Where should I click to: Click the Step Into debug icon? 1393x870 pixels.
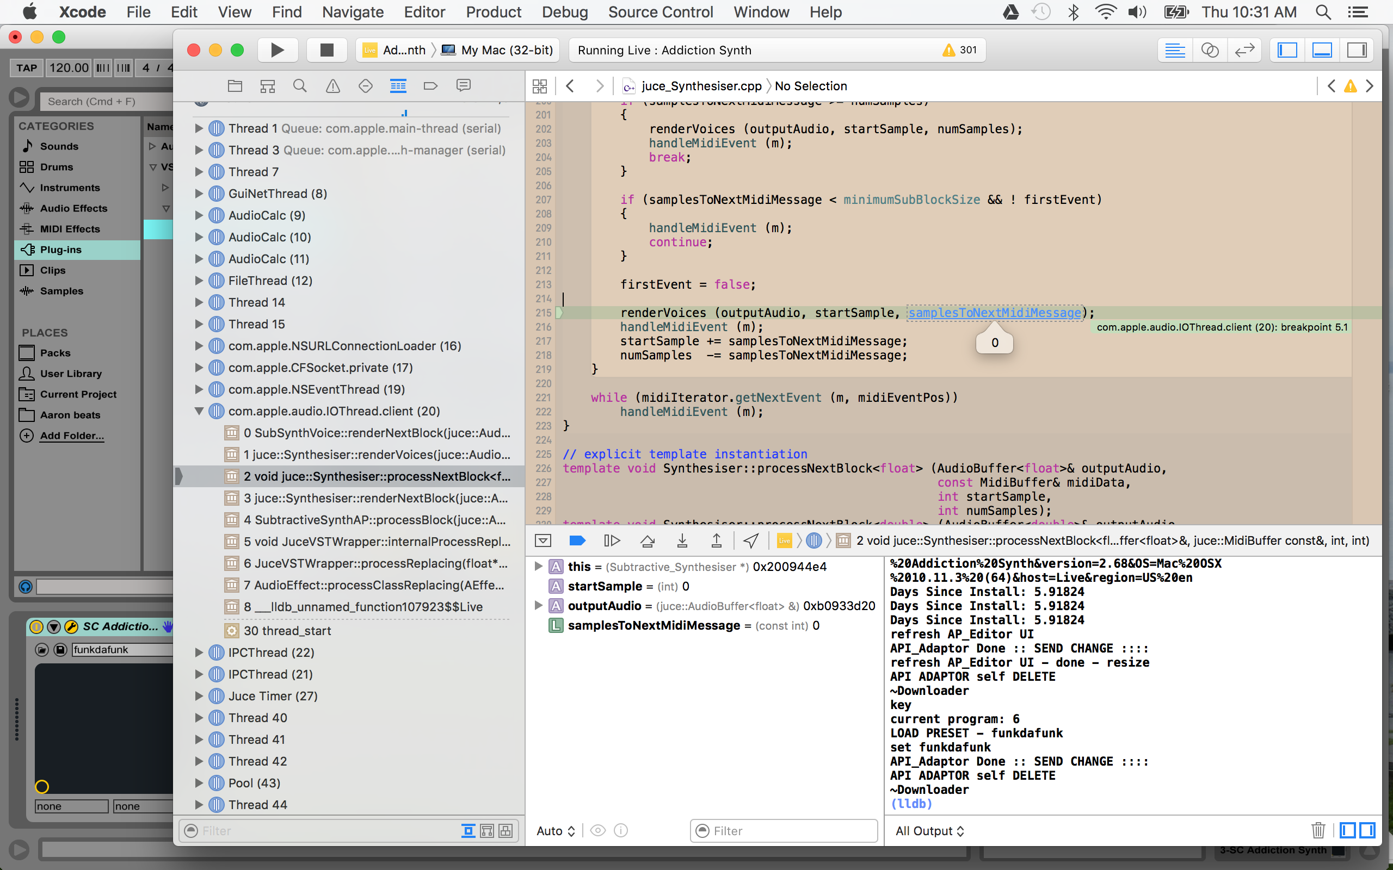click(681, 540)
